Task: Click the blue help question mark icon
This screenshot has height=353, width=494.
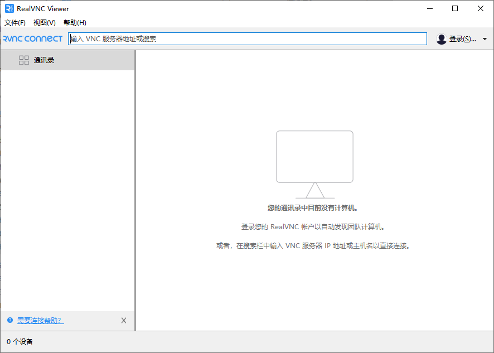Action: [x=10, y=320]
